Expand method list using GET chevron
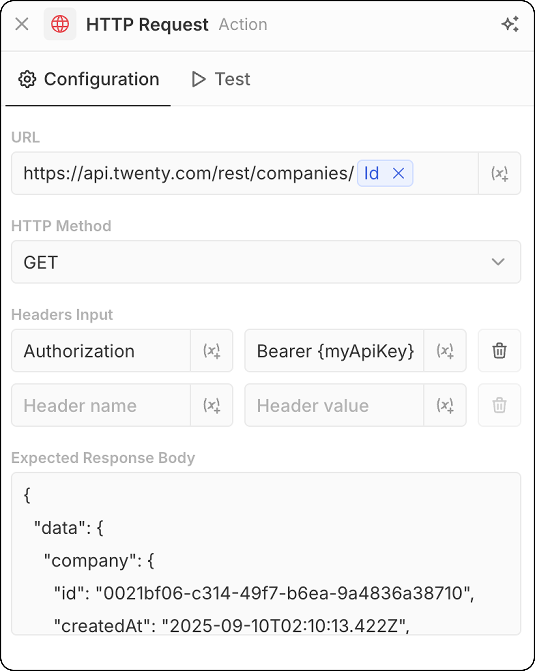535x671 pixels. click(498, 262)
